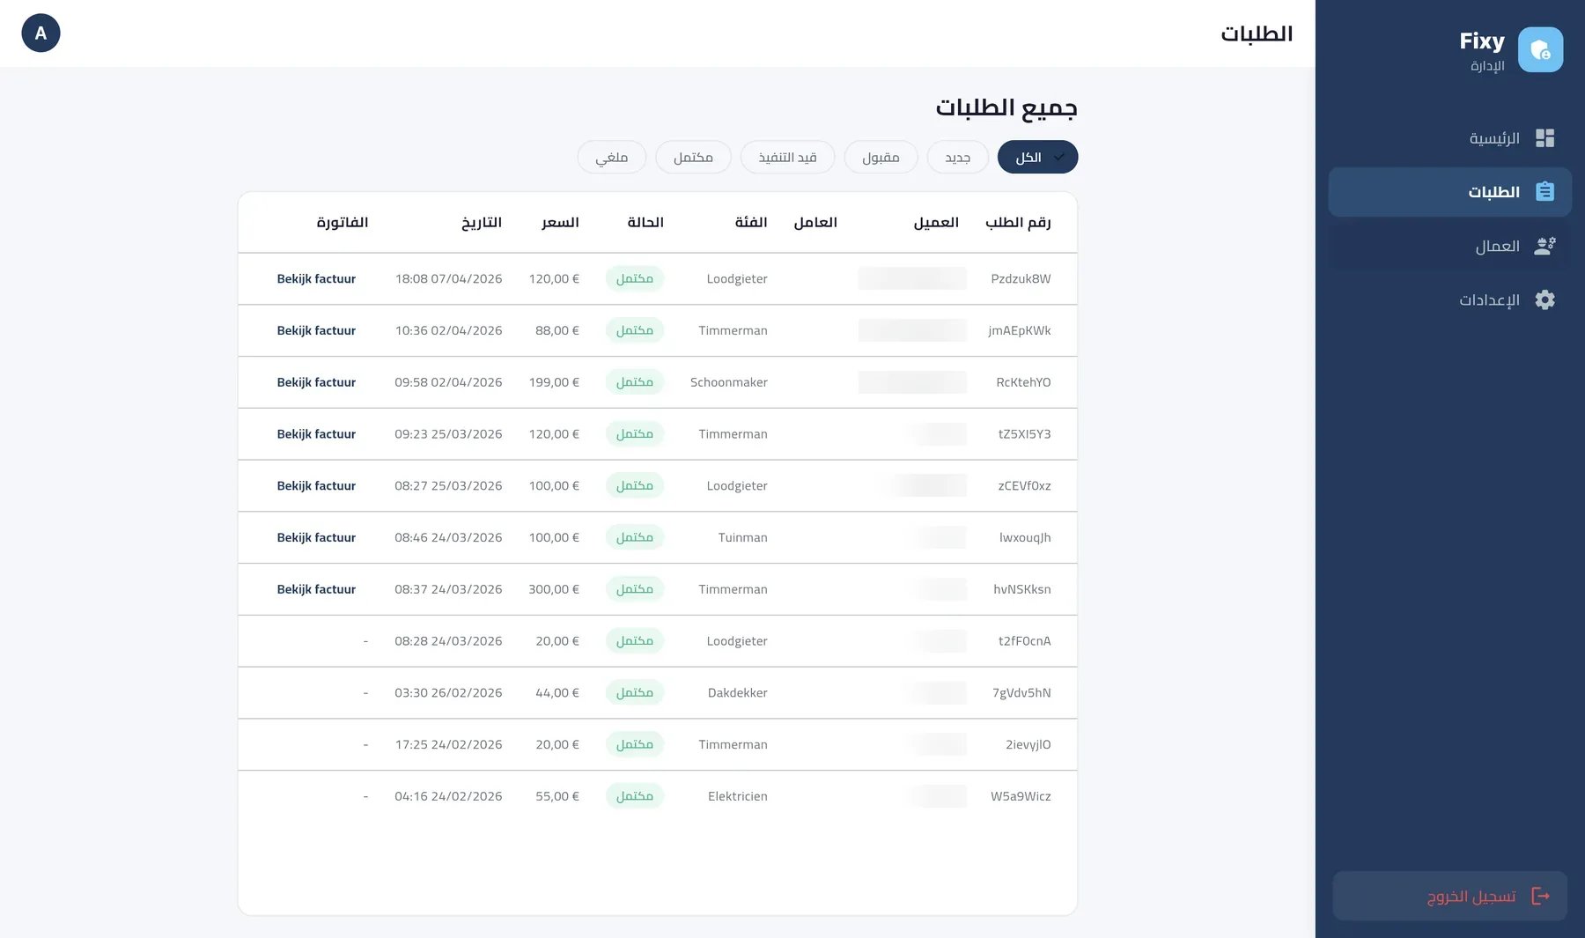Viewport: 1585px width, 938px height.
Task: Click order number W5a9Wicz
Action: click(x=1021, y=796)
